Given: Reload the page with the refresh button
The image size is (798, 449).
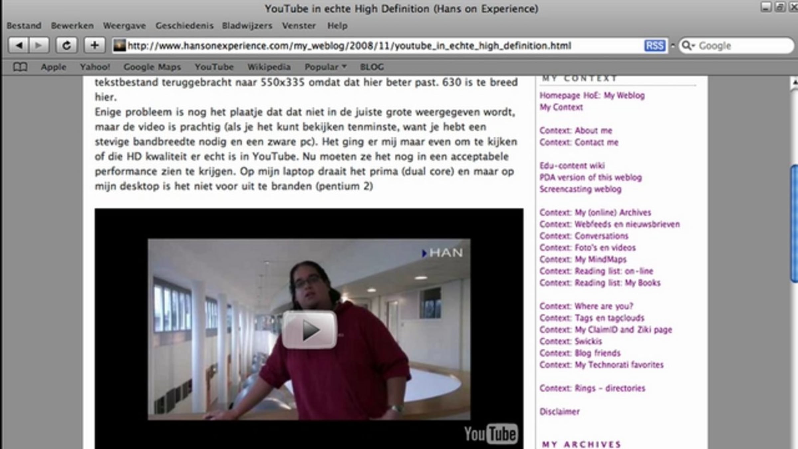Looking at the screenshot, I should 66,45.
